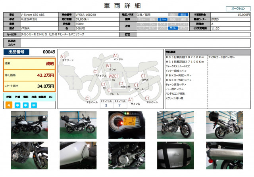Toggle the blue 配送 delivery tag
The width and height of the screenshot is (254, 177).
pos(183,14)
